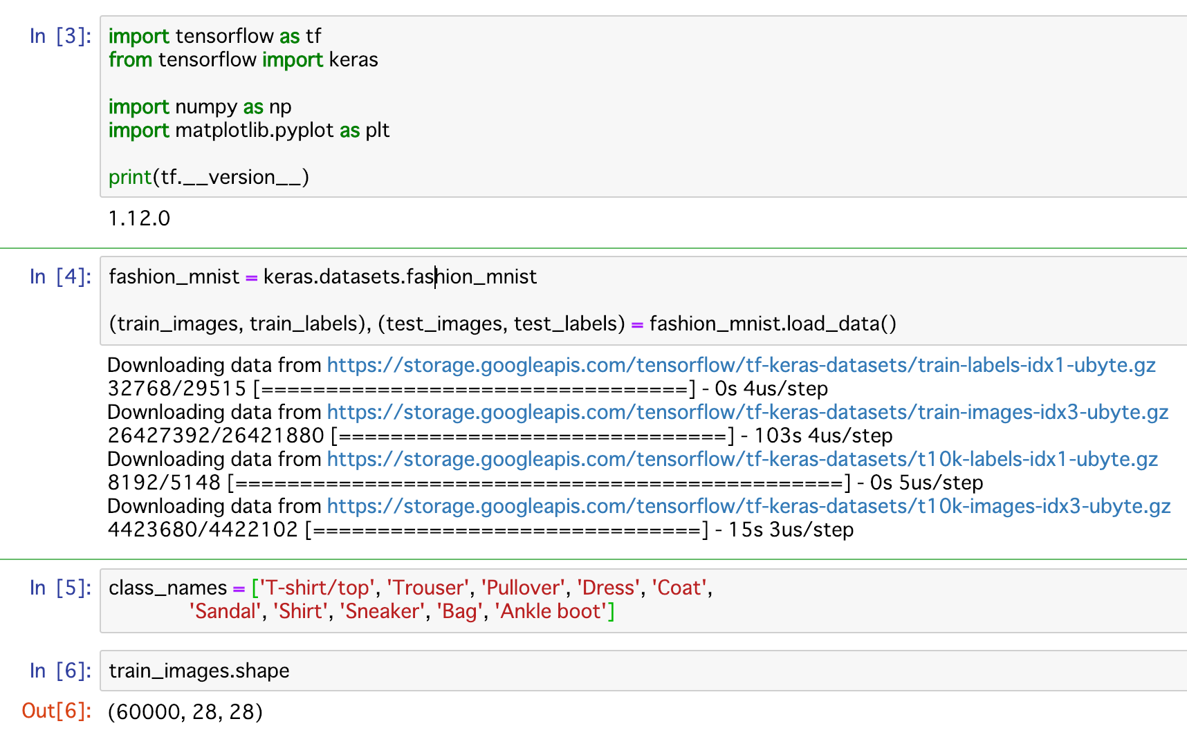Click the 'import tensorflow as tf' line
Screen dimensions: 1187x737
pos(215,36)
